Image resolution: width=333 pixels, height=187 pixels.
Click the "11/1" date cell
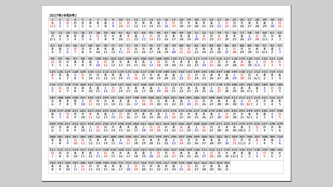[242, 143]
